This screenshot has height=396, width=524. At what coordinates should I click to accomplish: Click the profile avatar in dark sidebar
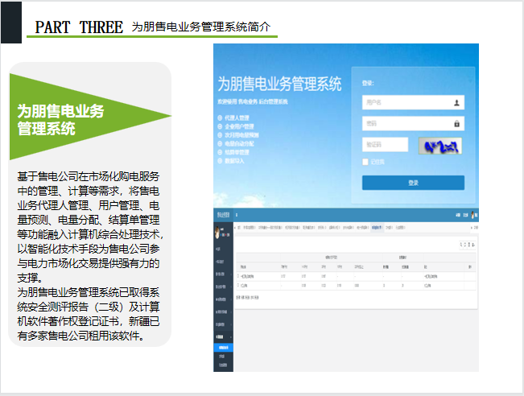click(217, 233)
